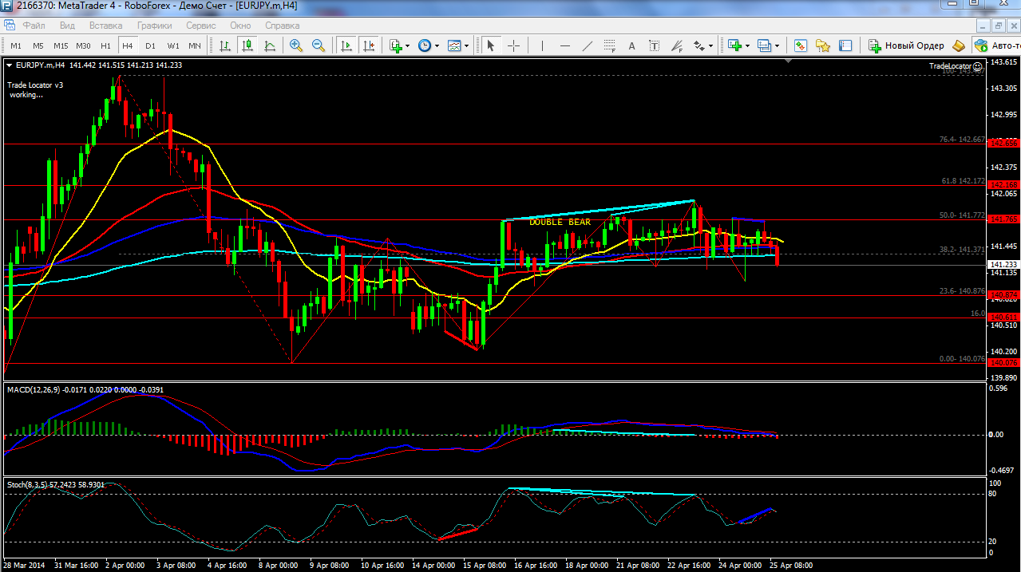Toggle chart shift icon
The height and width of the screenshot is (572, 1021).
tap(368, 45)
